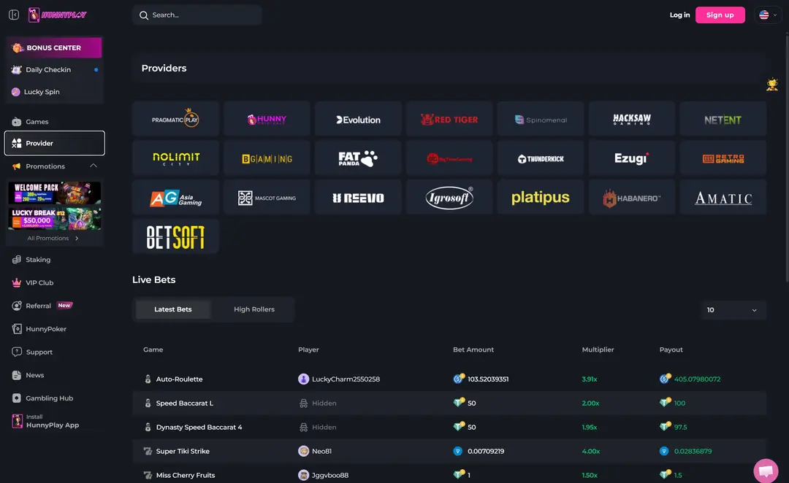Select the Nolimit City provider
Viewport: 789px width, 483px height.
pos(175,158)
